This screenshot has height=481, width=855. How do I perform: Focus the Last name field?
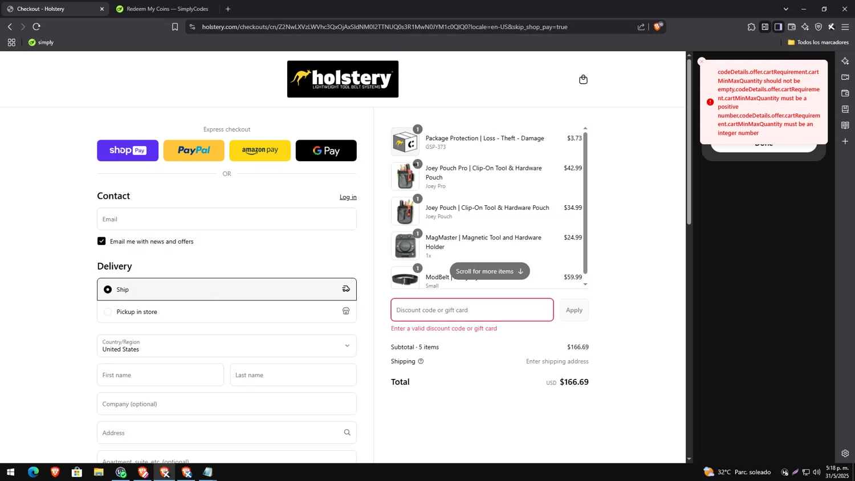click(x=294, y=375)
